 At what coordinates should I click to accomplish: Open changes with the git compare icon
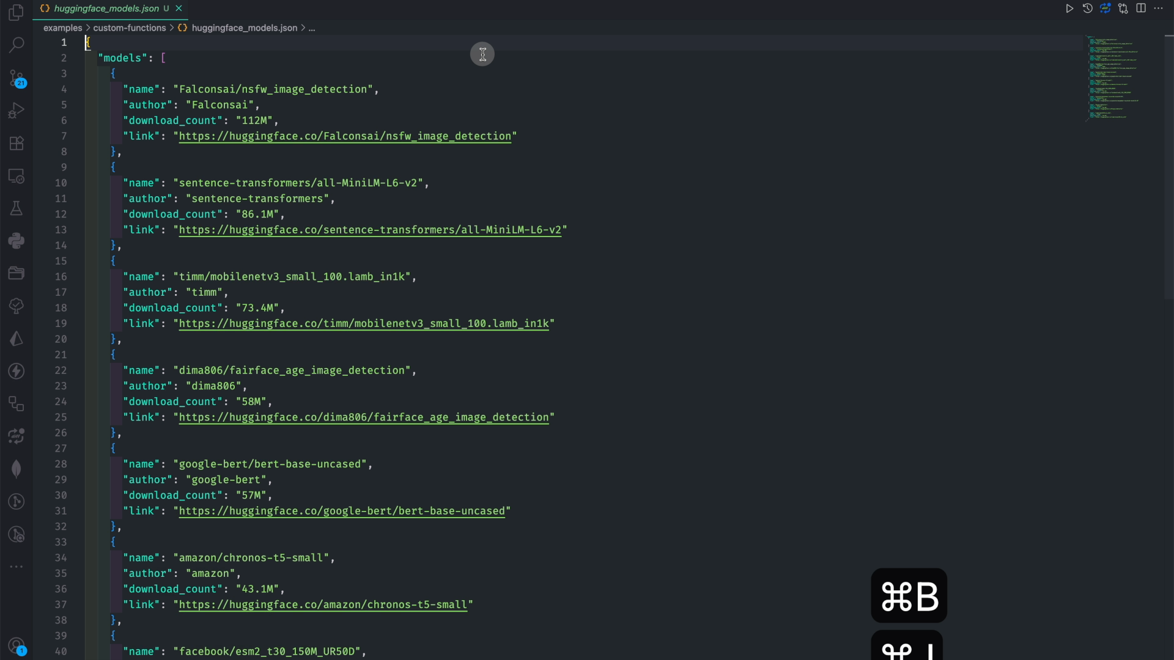click(1123, 9)
